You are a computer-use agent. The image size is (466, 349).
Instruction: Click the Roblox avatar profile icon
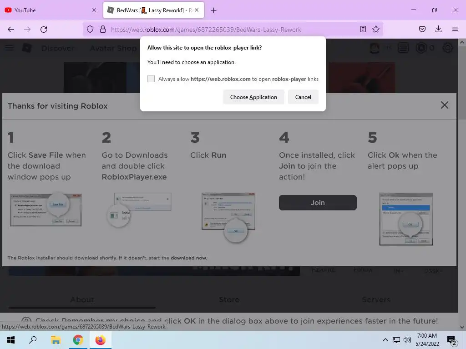point(375,48)
